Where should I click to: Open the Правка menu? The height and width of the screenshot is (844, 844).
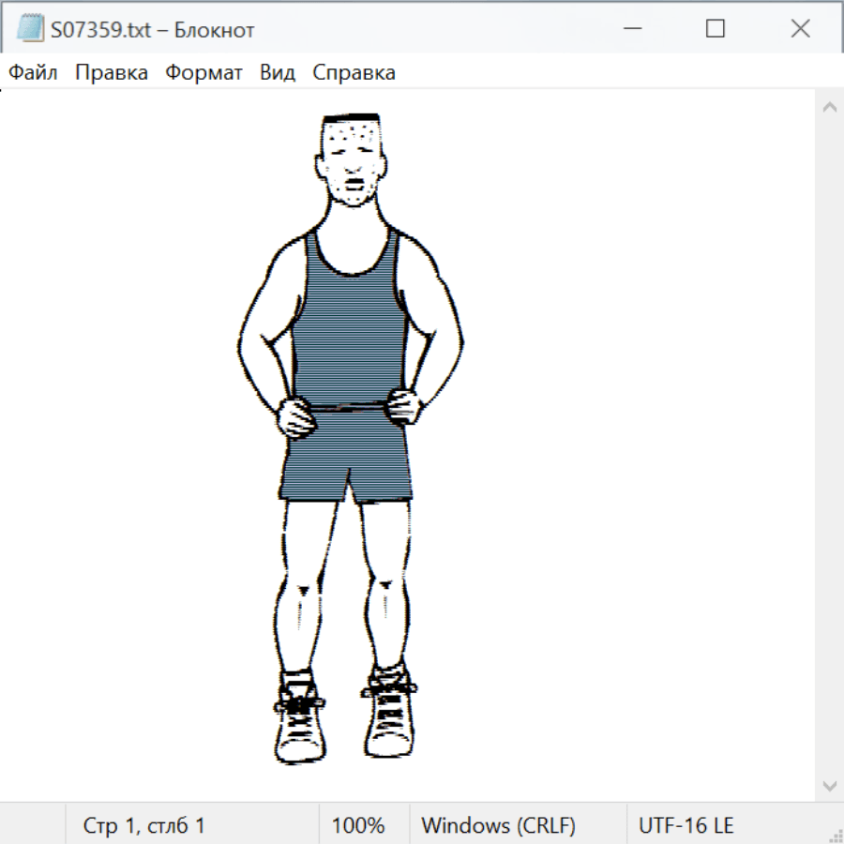(111, 72)
